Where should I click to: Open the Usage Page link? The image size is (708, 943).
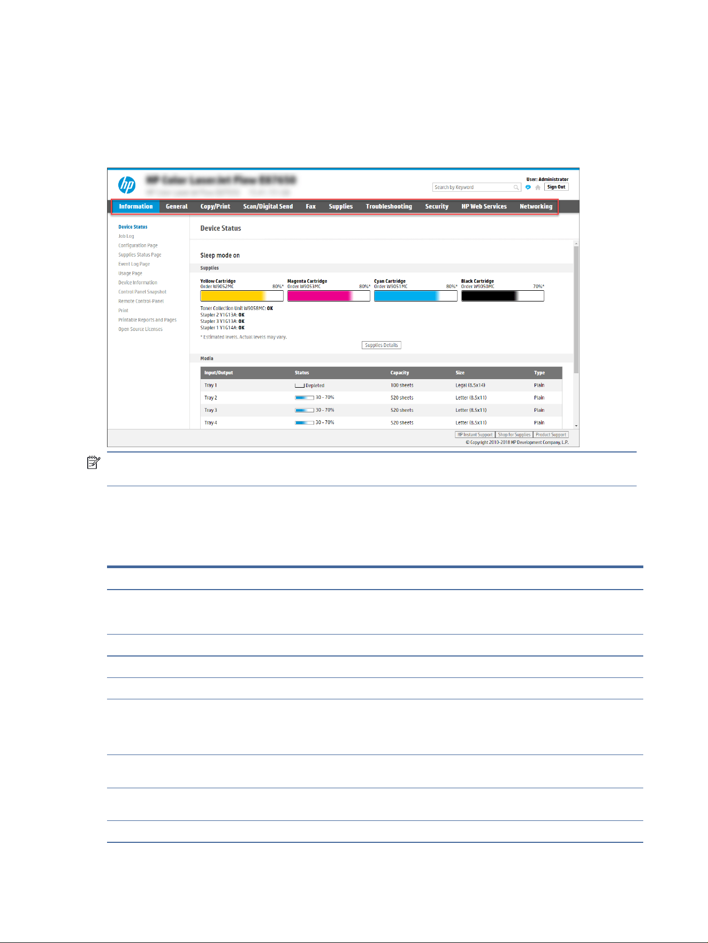130,274
